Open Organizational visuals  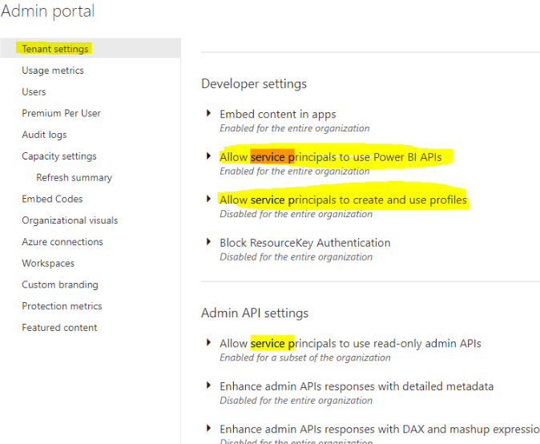point(70,220)
